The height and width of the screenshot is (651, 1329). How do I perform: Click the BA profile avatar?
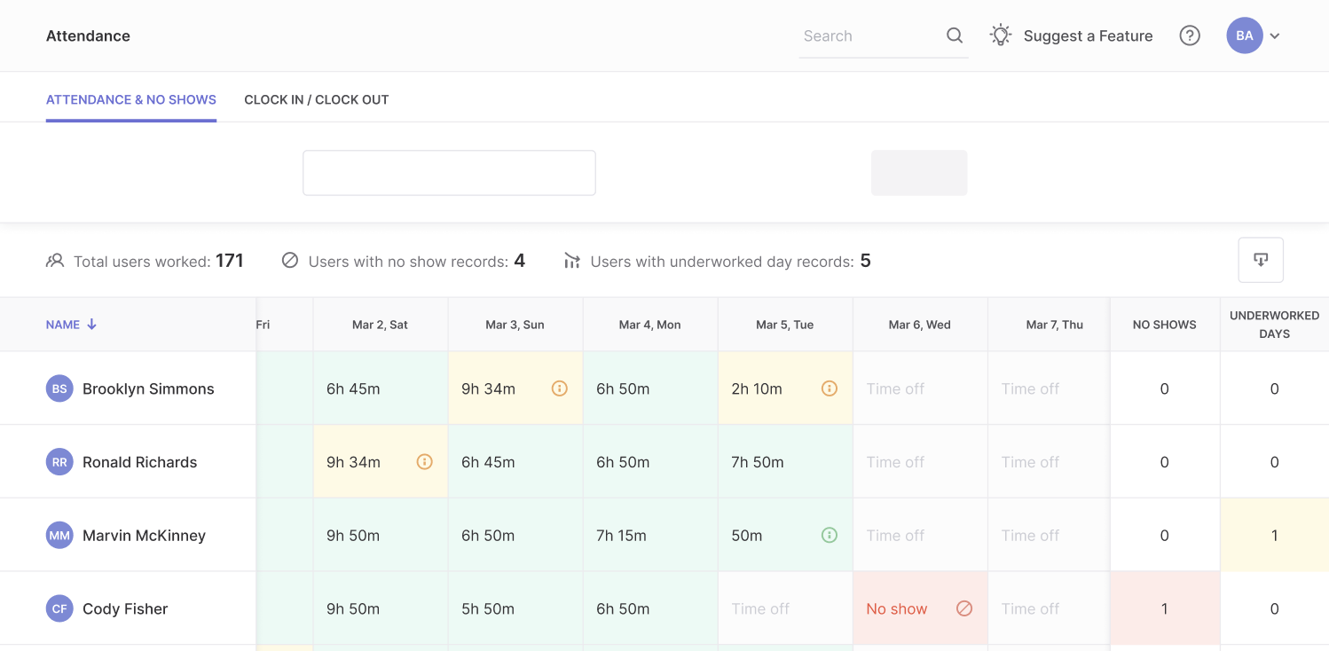[x=1244, y=35]
